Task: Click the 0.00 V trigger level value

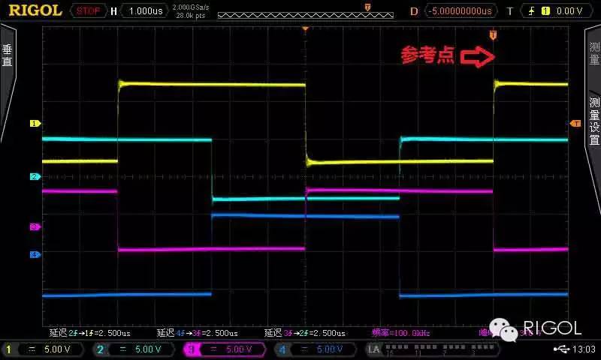Action: click(x=569, y=11)
